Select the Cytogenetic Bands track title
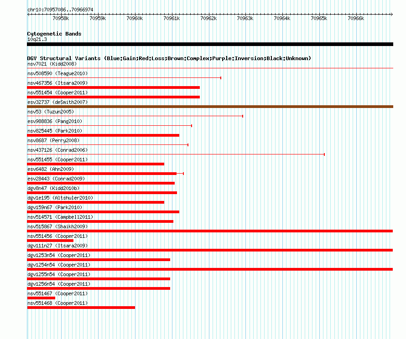 [x=54, y=34]
